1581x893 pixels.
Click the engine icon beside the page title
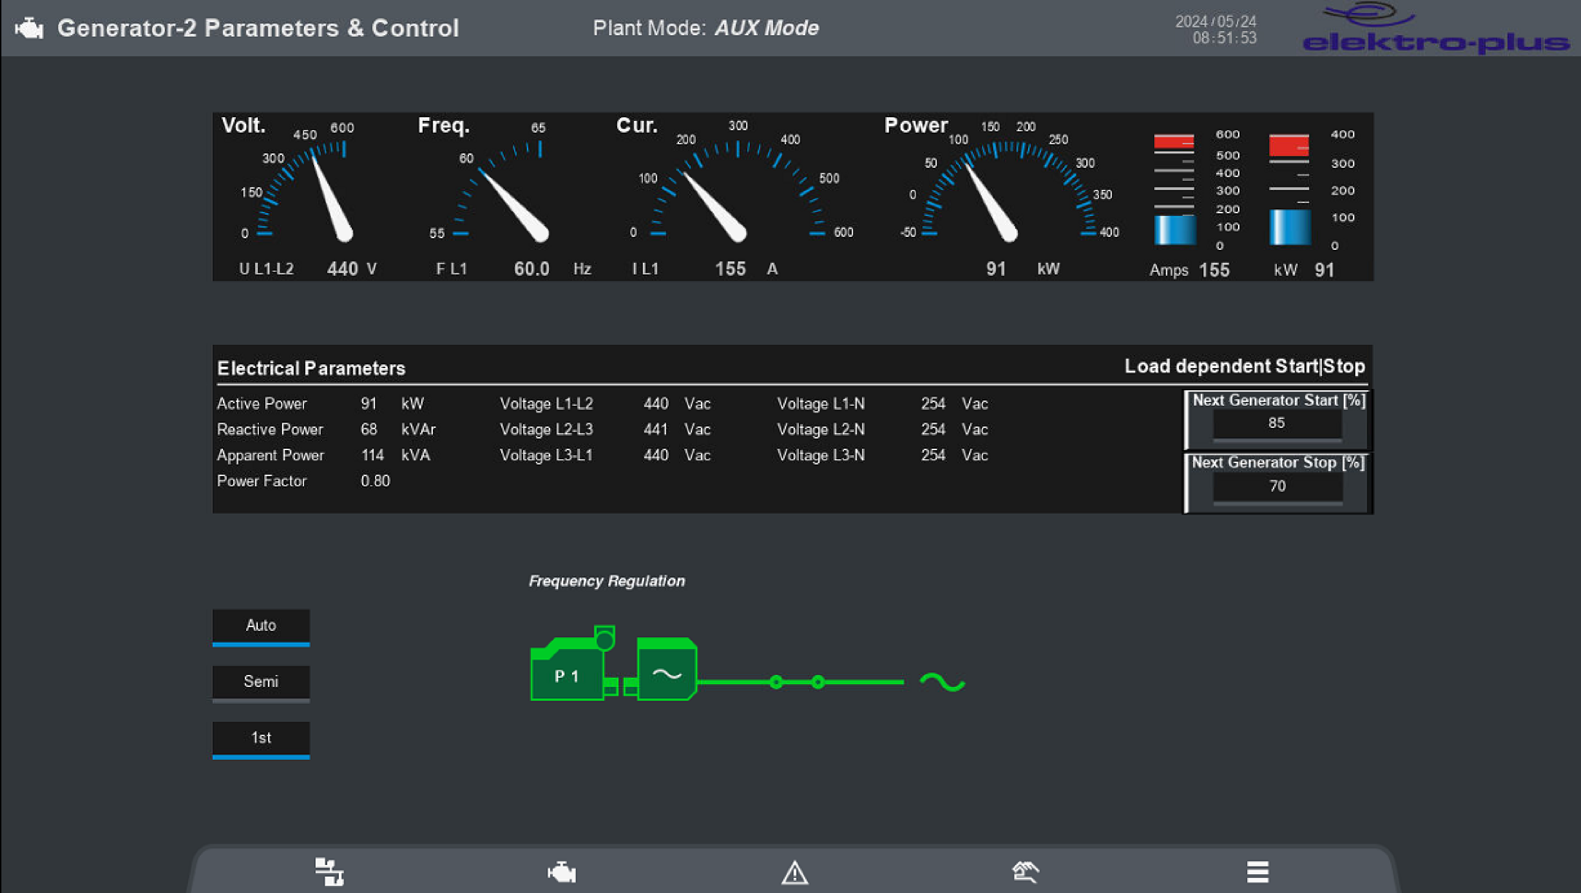click(x=29, y=28)
